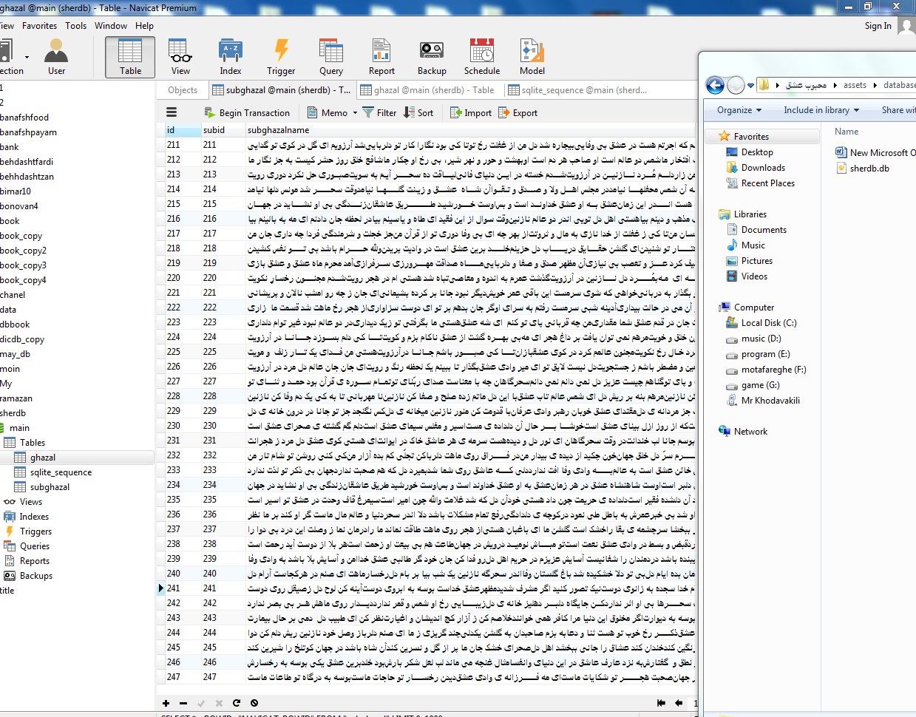Open the Report tool
916x717 pixels.
[x=381, y=57]
